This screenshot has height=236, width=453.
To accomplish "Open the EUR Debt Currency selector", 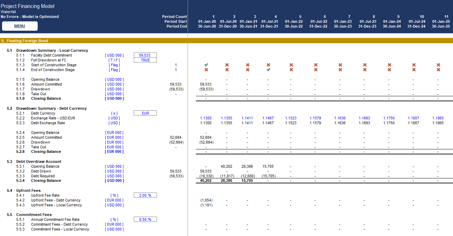I will point(145,112).
